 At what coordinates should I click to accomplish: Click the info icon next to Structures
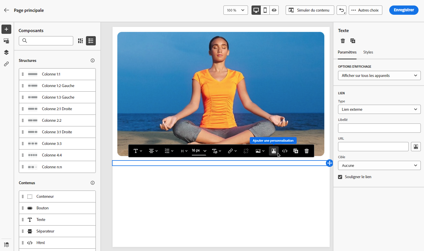[x=93, y=60]
